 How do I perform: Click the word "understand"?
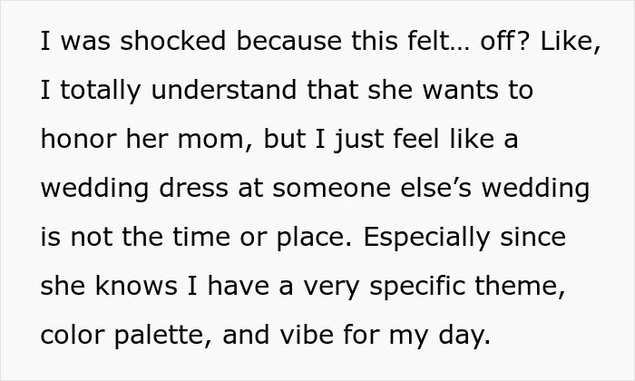click(223, 90)
